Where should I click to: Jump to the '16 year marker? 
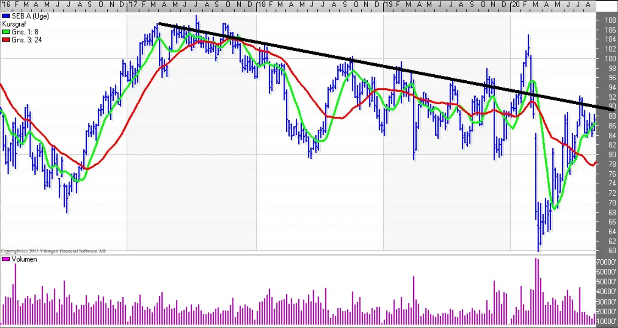click(5, 4)
